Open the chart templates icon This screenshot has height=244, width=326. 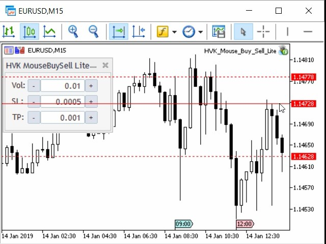coord(219,32)
